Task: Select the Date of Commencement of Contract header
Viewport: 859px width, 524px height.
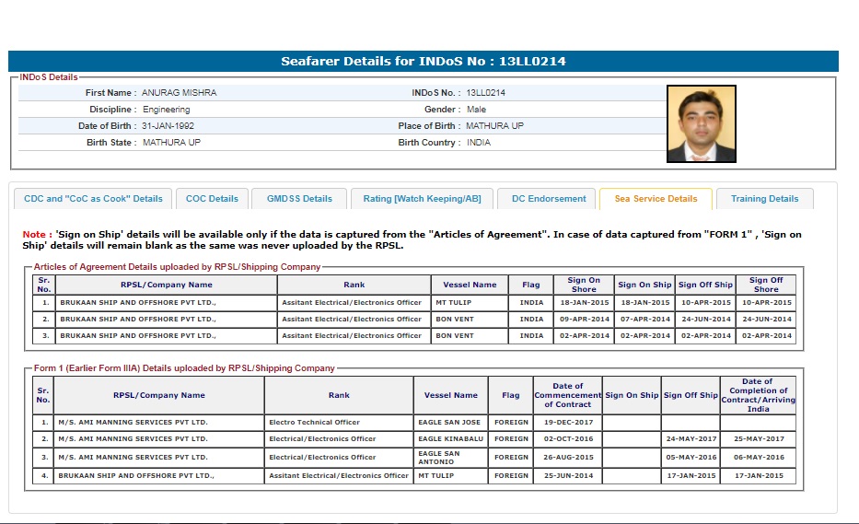Action: 567,395
